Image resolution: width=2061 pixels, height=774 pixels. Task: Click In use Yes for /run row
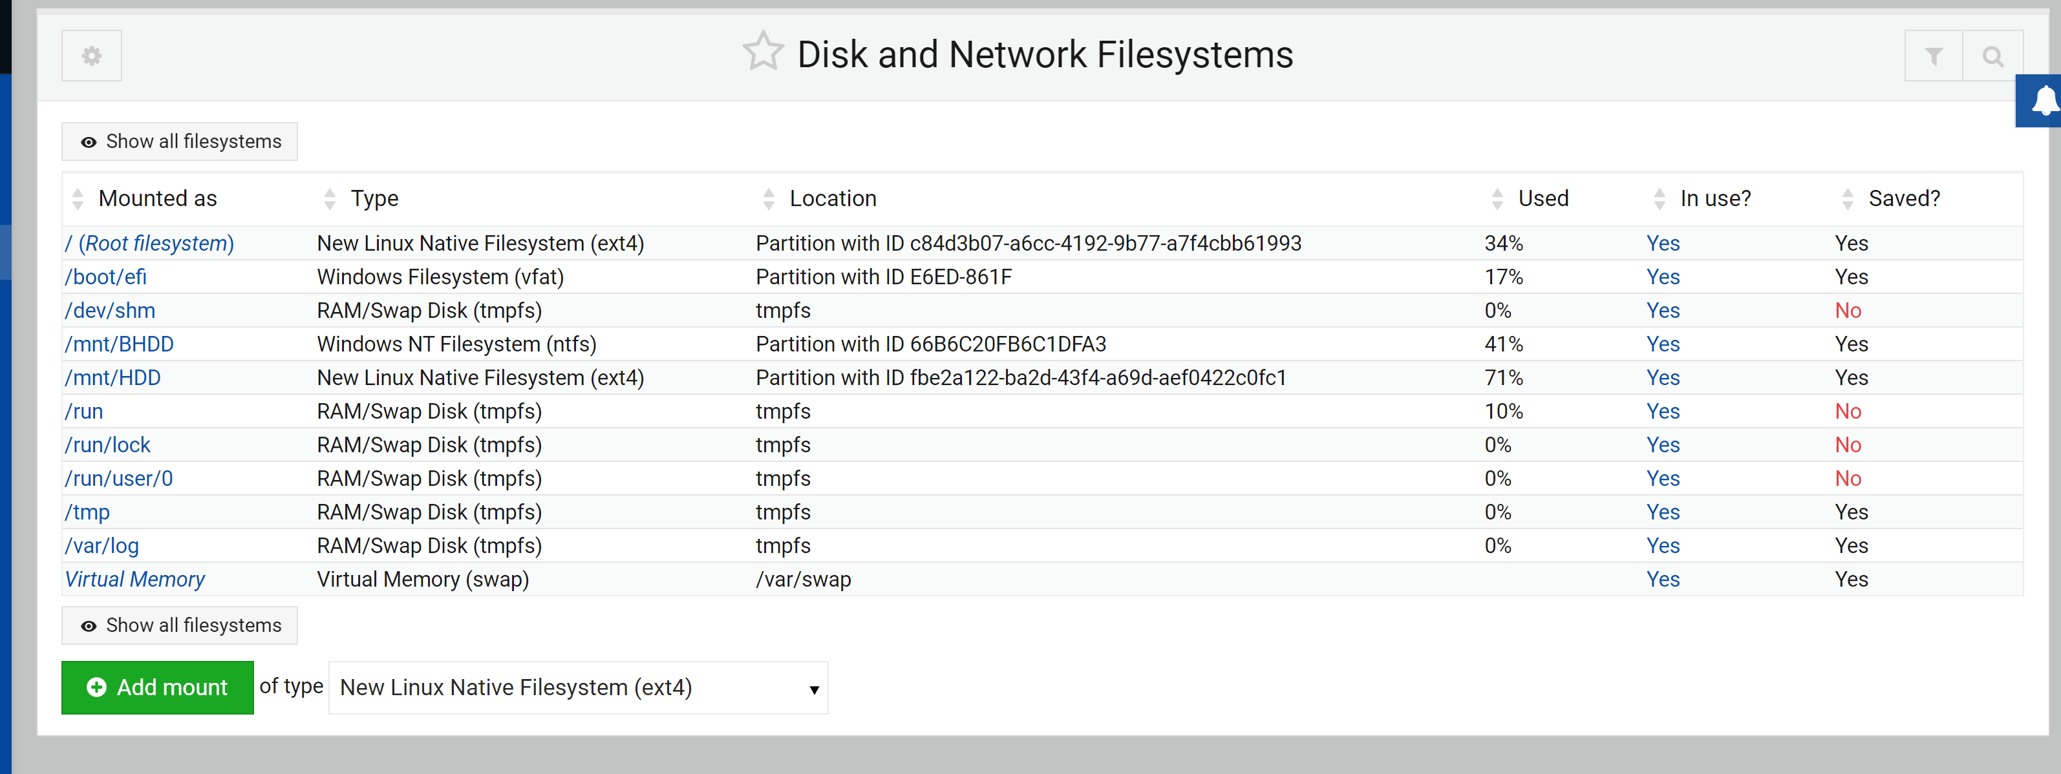pyautogui.click(x=1663, y=411)
